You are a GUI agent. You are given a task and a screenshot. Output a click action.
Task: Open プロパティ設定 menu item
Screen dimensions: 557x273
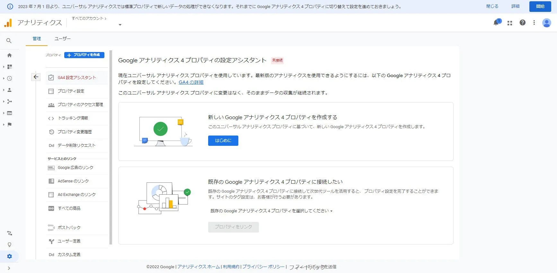click(x=77, y=91)
